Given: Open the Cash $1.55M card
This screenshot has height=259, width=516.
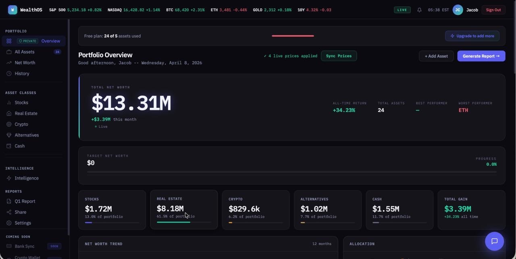Looking at the screenshot, I should click(x=399, y=210).
